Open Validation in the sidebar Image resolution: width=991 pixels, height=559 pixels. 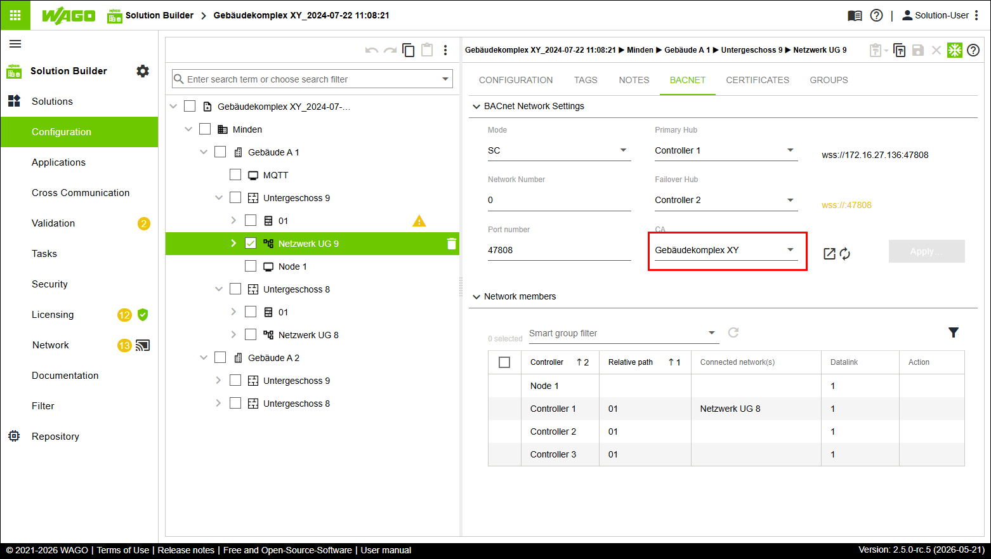(x=79, y=223)
